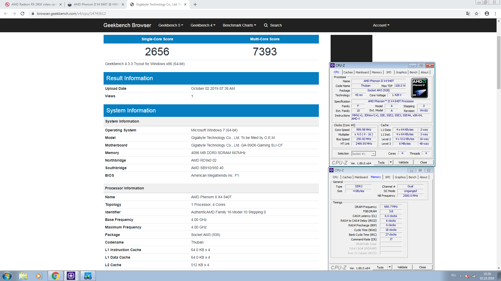The width and height of the screenshot is (501, 281).
Task: Select CPU tab in lower CPU-Z window
Action: [x=335, y=177]
